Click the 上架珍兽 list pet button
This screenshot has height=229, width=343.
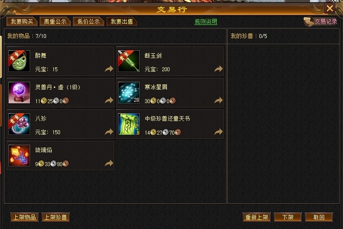55,217
